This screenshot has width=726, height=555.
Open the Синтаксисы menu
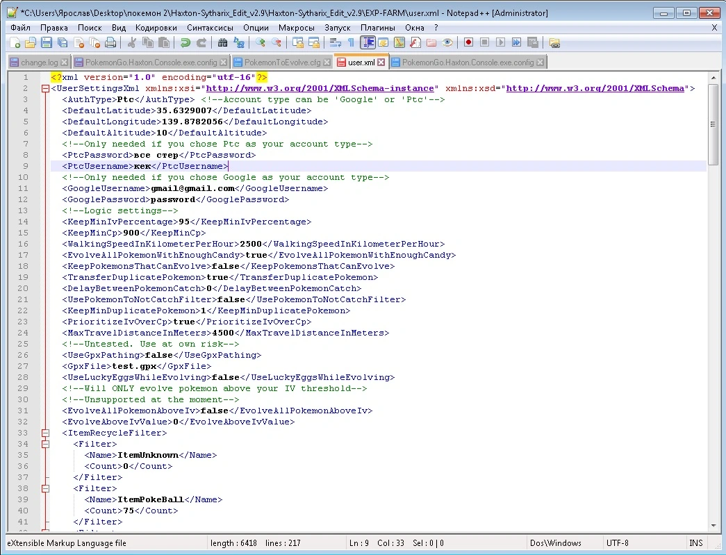pos(211,28)
